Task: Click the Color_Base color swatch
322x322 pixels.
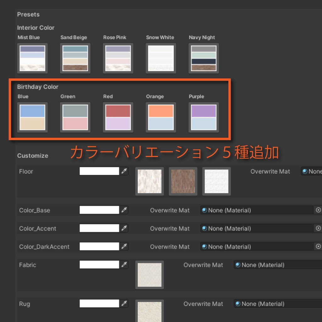Action: (100, 210)
